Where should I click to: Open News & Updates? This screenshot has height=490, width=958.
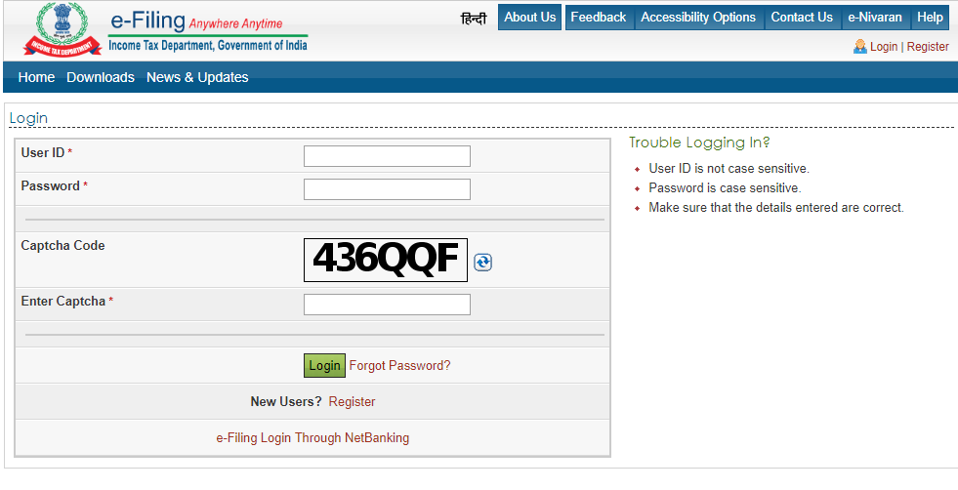(197, 77)
